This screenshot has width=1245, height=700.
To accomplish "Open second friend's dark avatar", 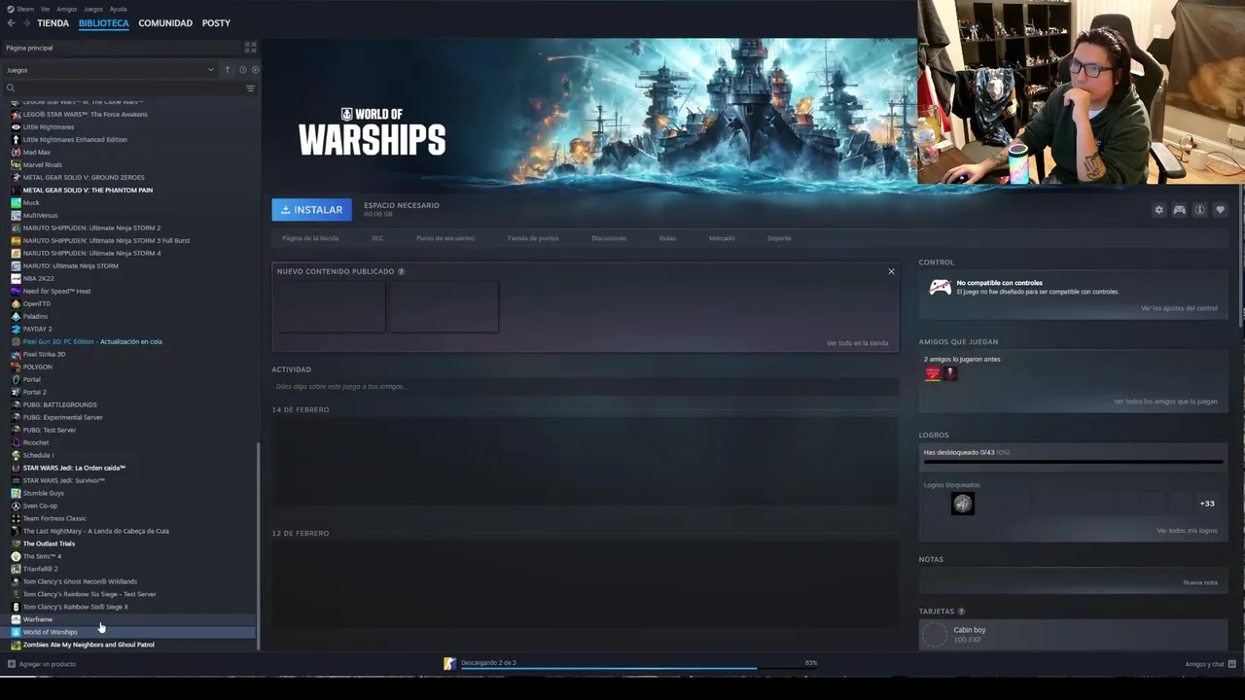I will click(x=950, y=373).
